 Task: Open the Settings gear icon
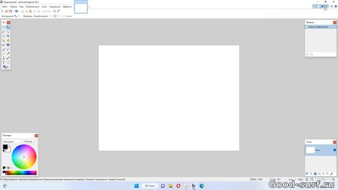332,6
